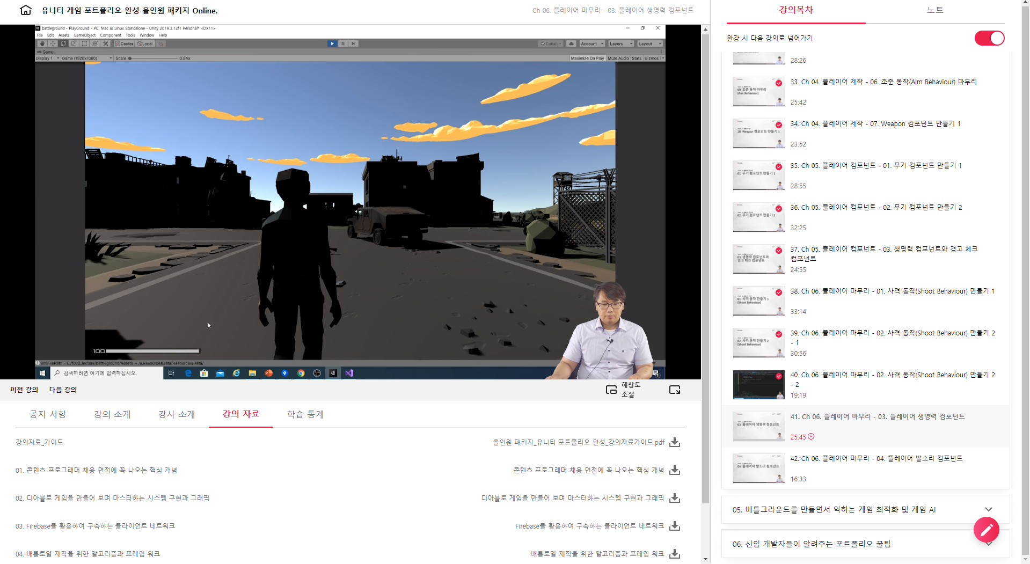
Task: Open Game (1920x1080) resolution dropdown
Action: (87, 58)
